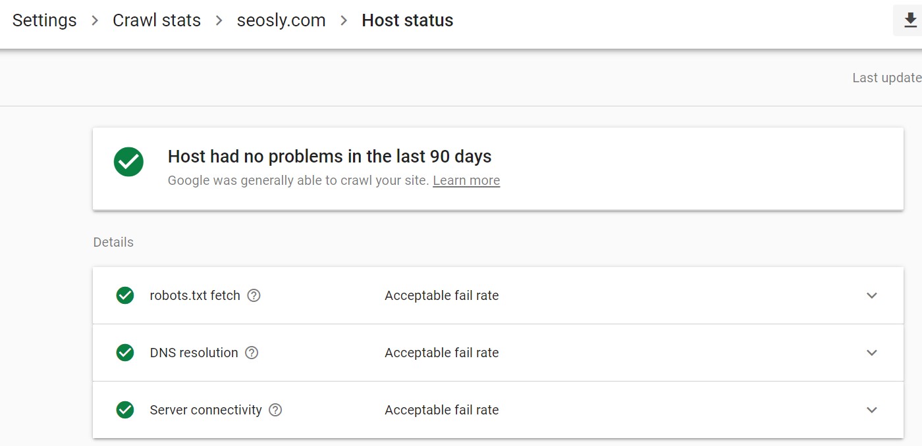Open the Learn more link
Image resolution: width=922 pixels, height=446 pixels.
pos(466,180)
